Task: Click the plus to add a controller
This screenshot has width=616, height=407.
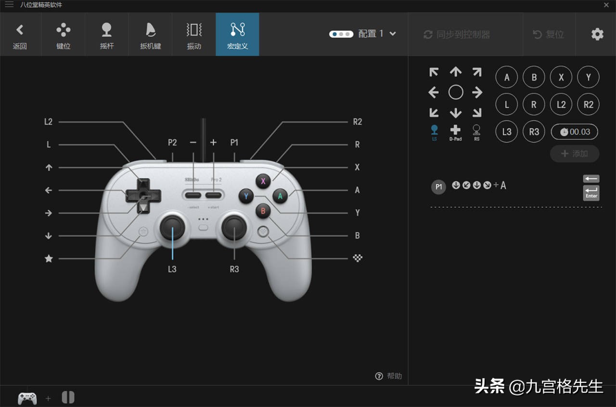Action: click(48, 398)
